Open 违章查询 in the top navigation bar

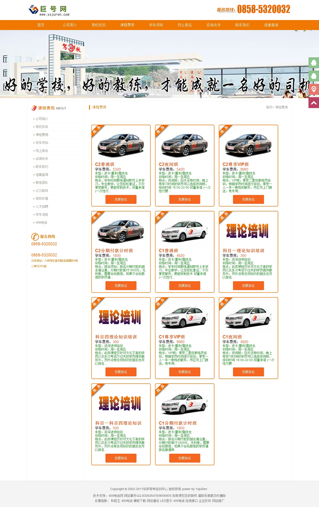(x=271, y=25)
